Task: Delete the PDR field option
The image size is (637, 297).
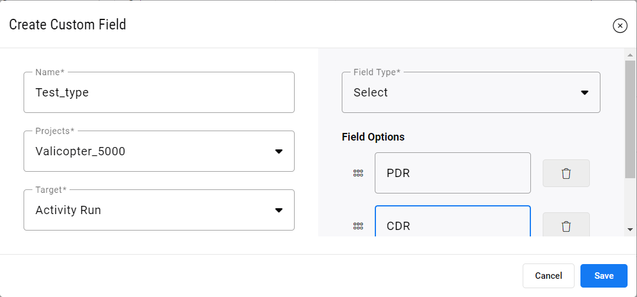Action: (x=566, y=173)
